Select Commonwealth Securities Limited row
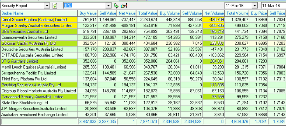 tap(143, 37)
